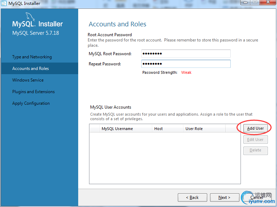Go back with the Back button
Screen dimensions: 277x207
192,198
